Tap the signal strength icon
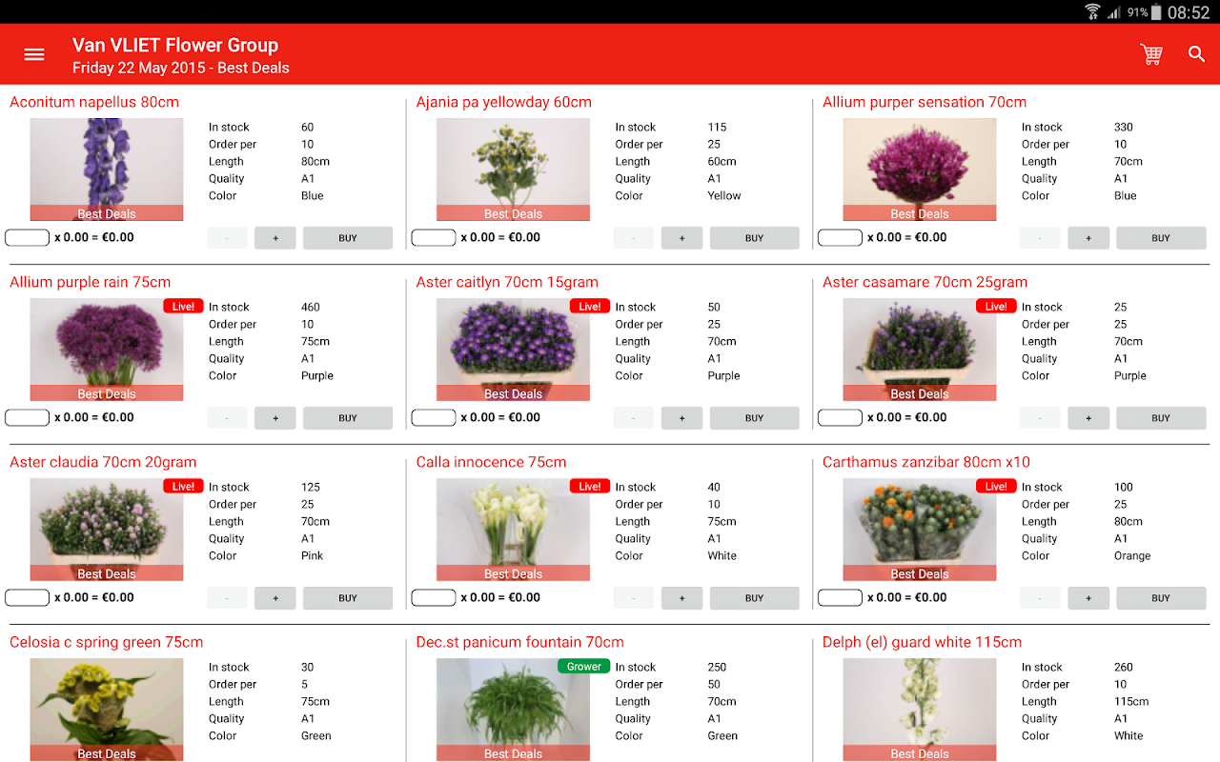The height and width of the screenshot is (762, 1220). (1114, 11)
